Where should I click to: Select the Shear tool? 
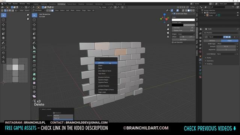[34, 96]
